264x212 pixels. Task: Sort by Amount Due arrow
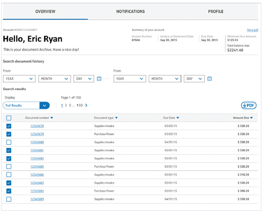point(251,118)
